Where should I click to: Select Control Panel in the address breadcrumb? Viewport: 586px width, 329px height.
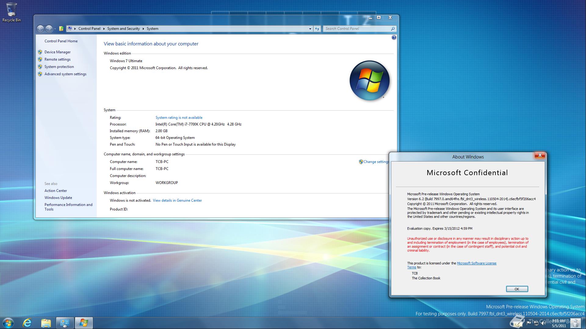[x=89, y=29]
